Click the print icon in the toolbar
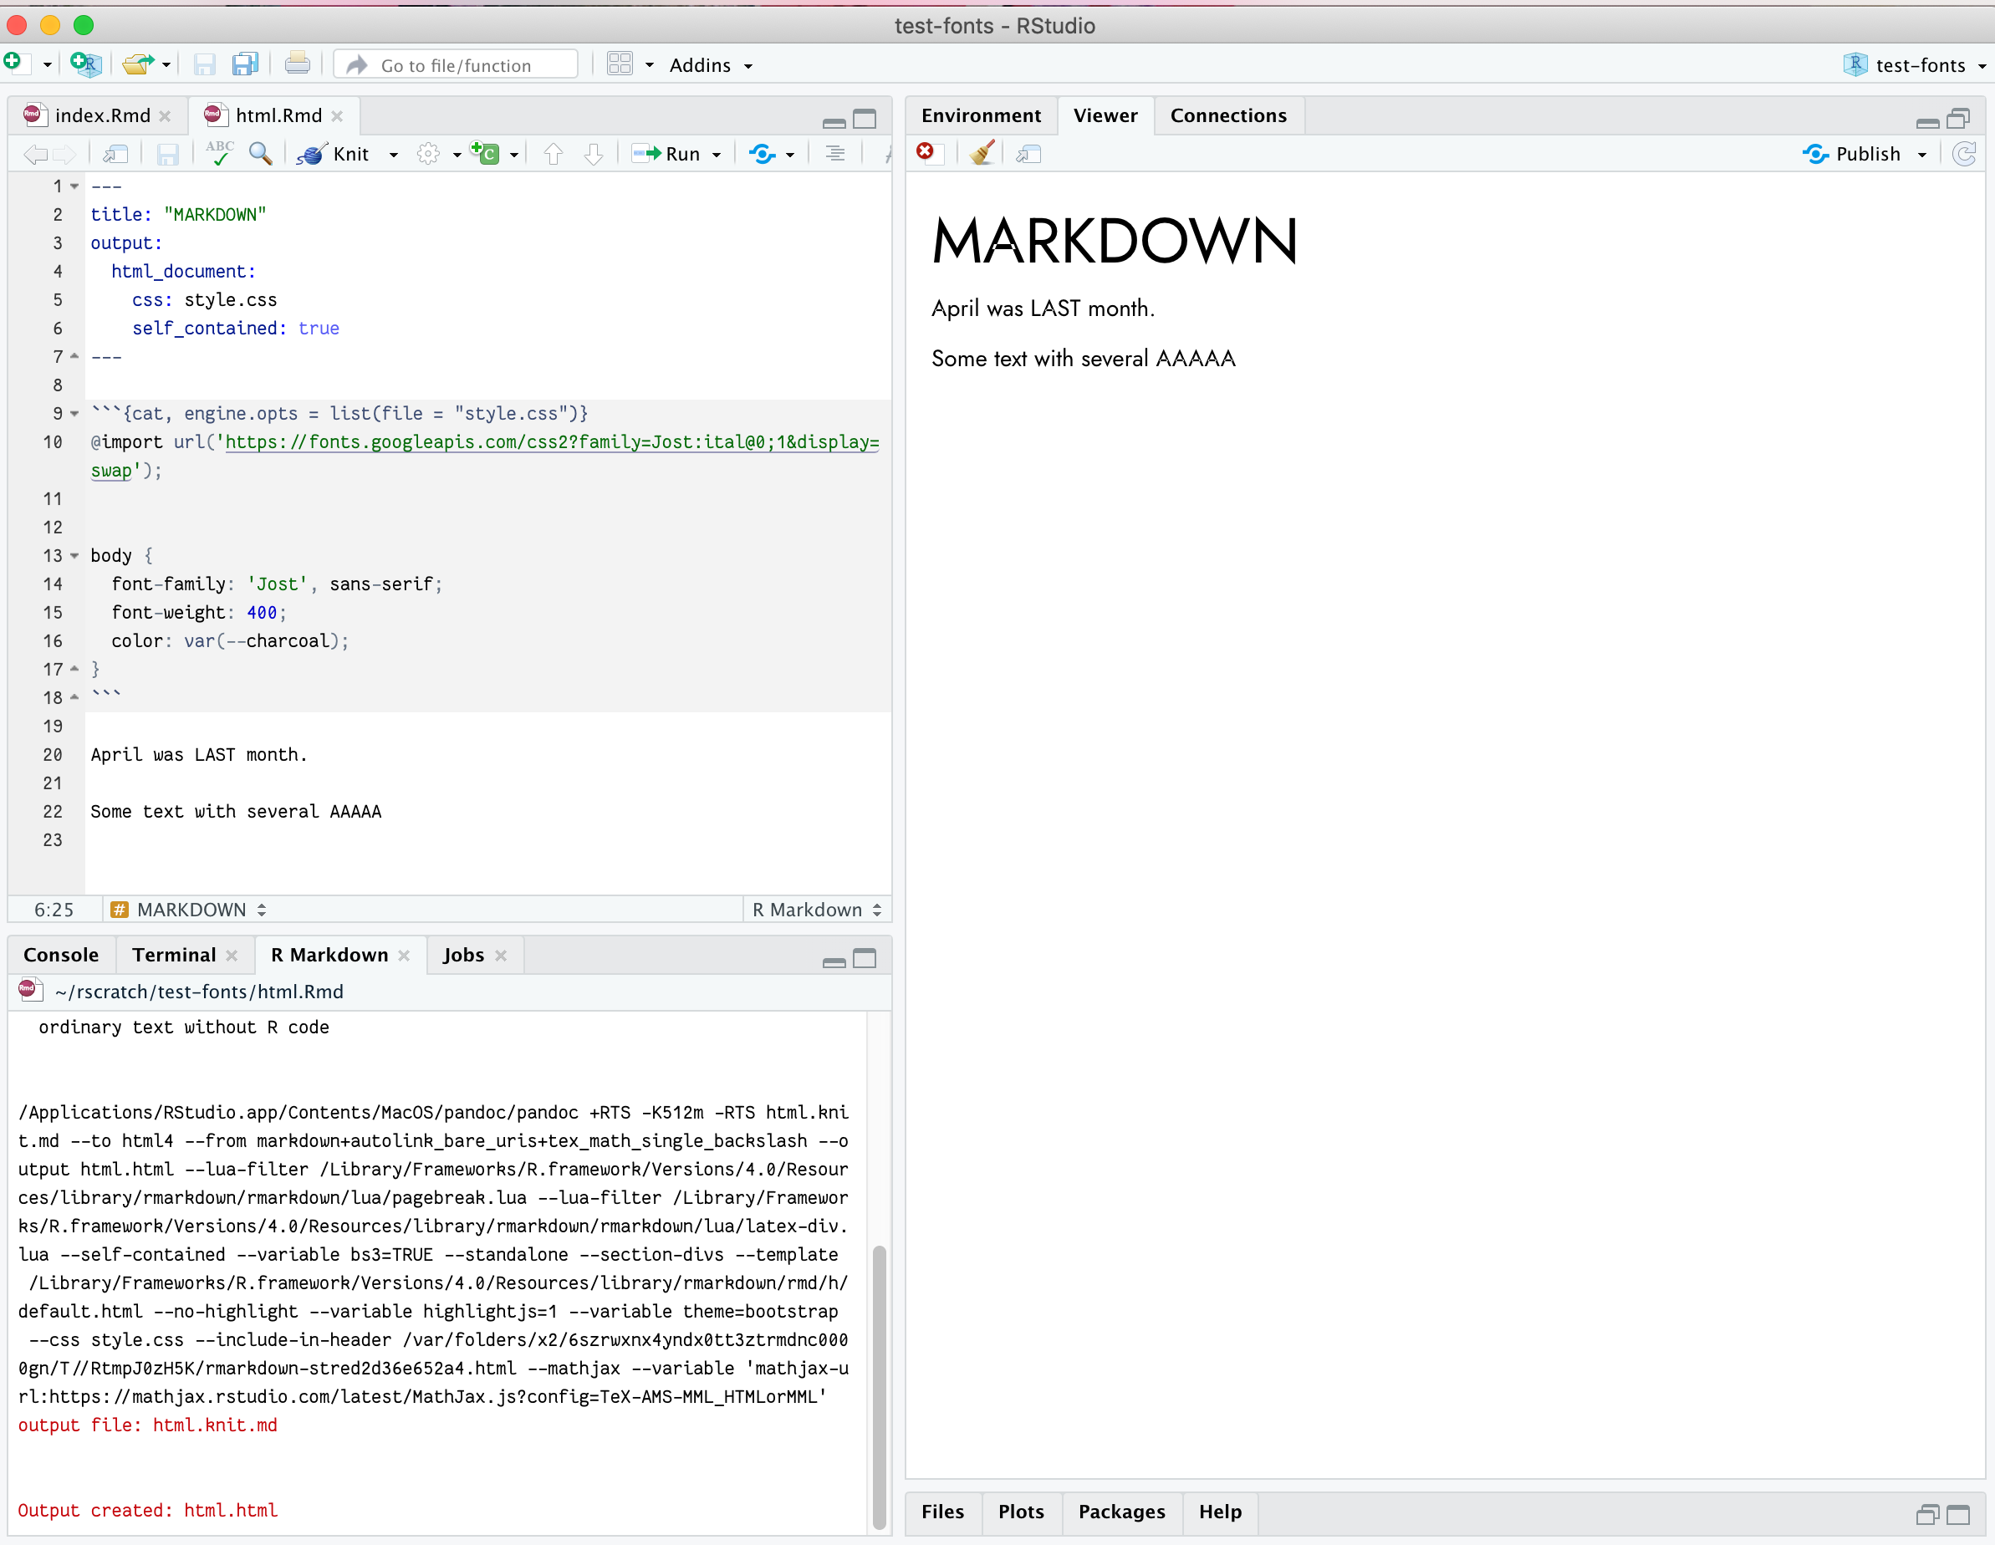 click(x=298, y=63)
